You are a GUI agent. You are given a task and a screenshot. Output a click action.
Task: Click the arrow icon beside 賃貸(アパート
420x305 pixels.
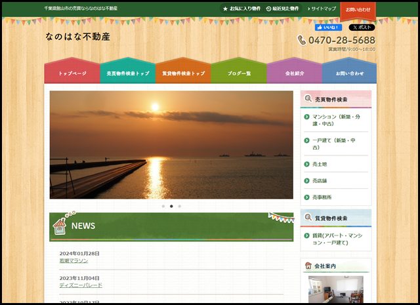click(307, 235)
